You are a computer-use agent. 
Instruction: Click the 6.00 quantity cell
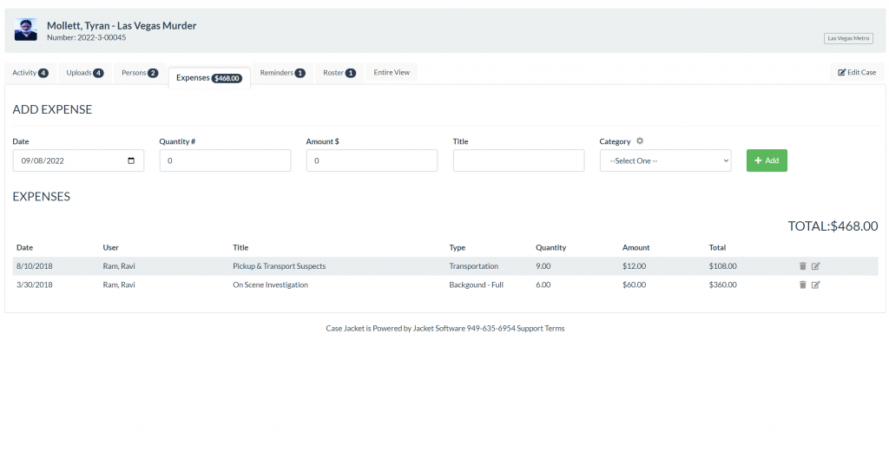click(x=543, y=285)
